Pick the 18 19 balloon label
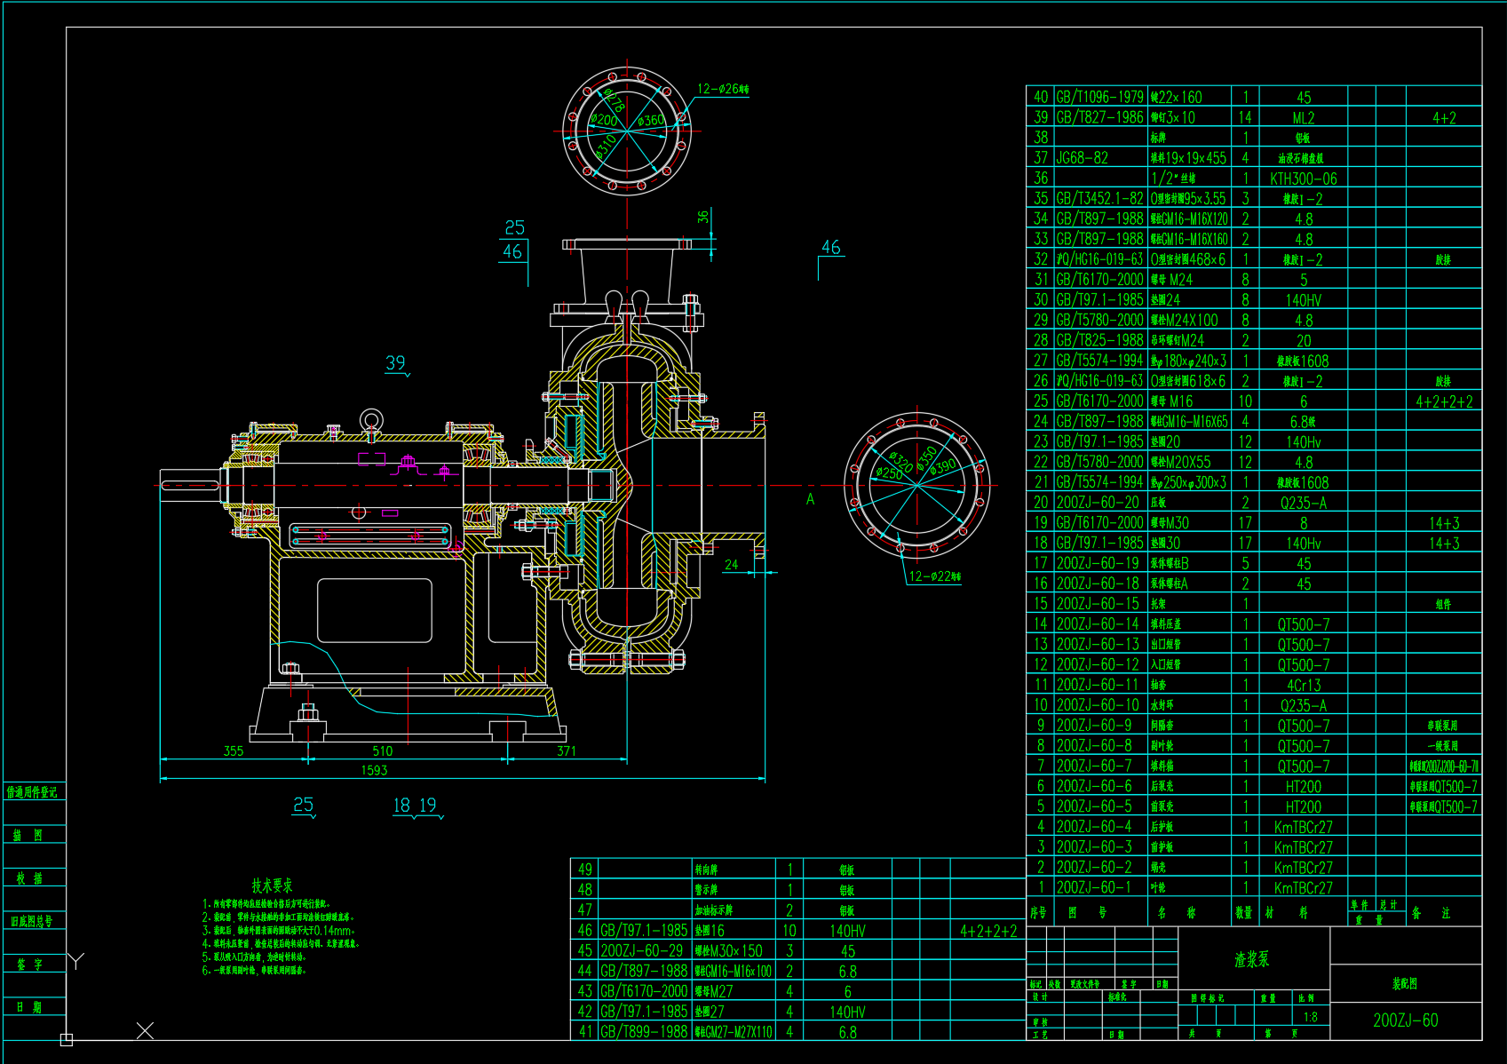The width and height of the screenshot is (1507, 1064). point(415,805)
